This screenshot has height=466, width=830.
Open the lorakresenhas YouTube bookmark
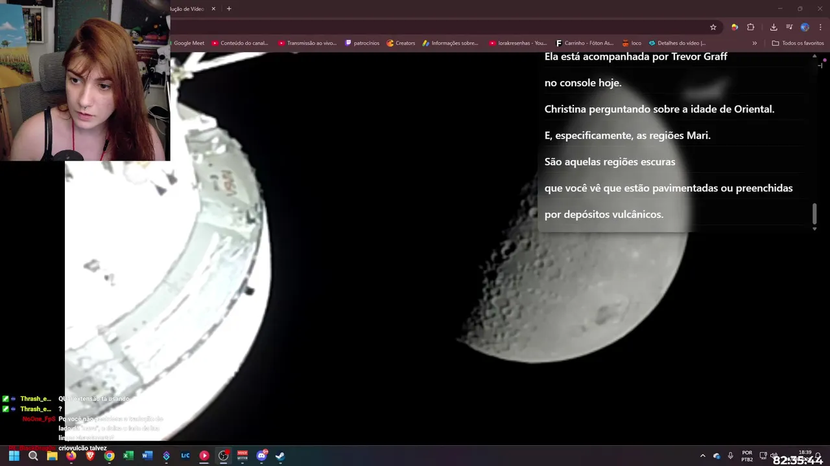pos(518,43)
